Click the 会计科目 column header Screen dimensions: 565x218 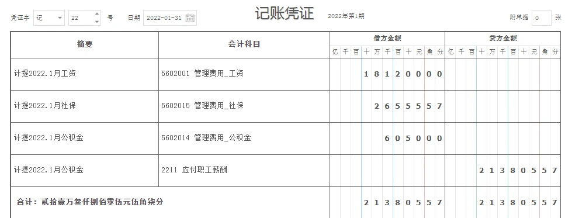[244, 44]
